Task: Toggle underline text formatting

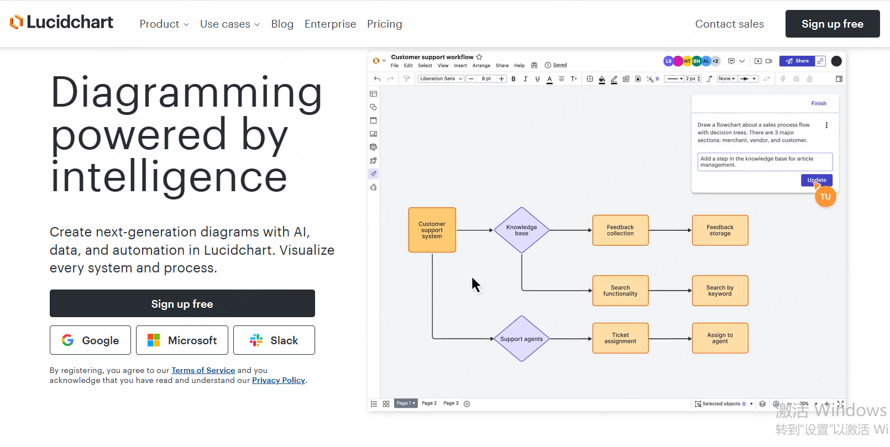Action: click(x=537, y=79)
